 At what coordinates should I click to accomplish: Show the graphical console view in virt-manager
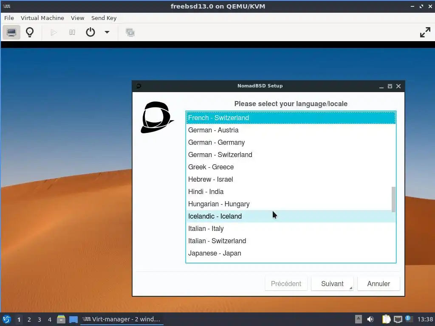pos(11,32)
